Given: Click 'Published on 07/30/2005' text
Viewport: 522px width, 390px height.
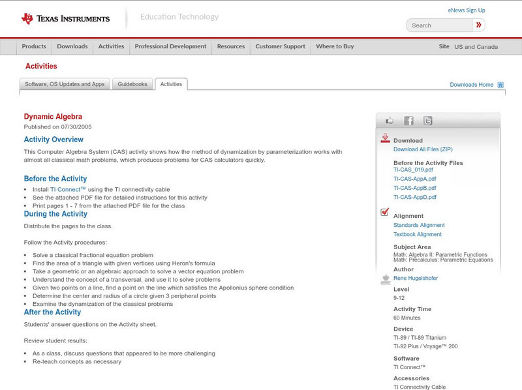Looking at the screenshot, I should 57,127.
